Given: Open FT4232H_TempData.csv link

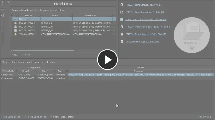Looking at the screenshot, I should (x=143, y=5).
